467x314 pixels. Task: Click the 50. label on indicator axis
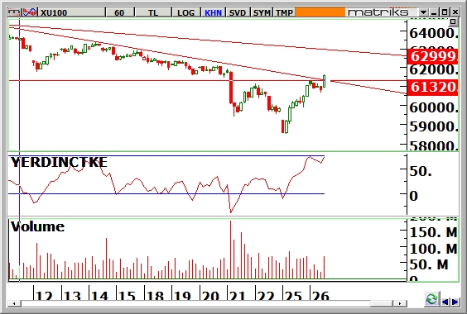[421, 171]
